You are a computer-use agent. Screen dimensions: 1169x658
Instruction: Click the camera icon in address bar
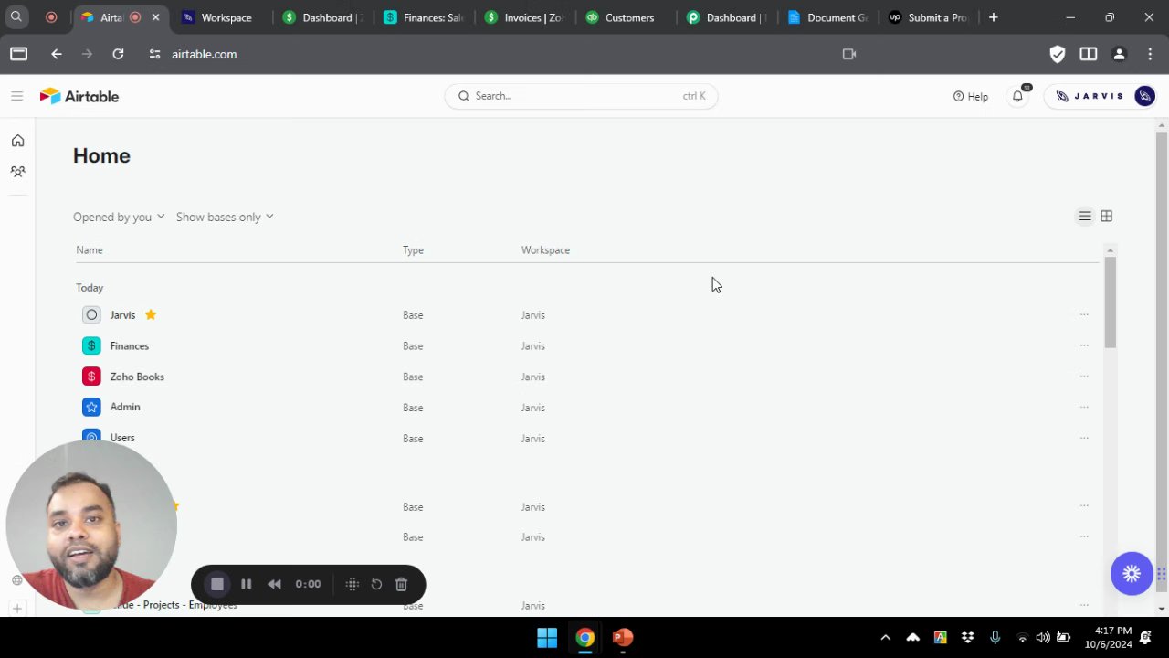tap(849, 54)
